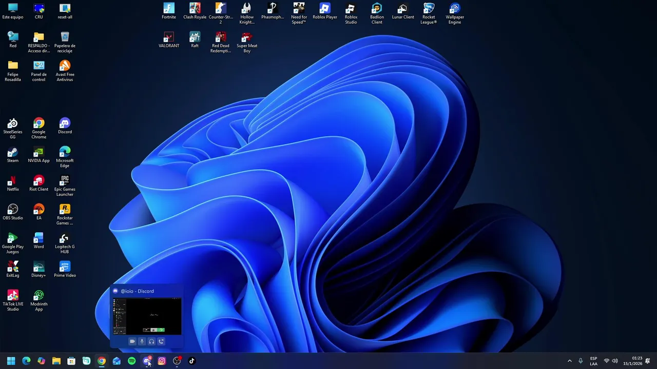Open the Windows Start menu
657x369 pixels.
pyautogui.click(x=11, y=361)
